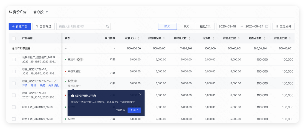Image resolution: width=305 pixels, height=129 pixels.
Task: Open the calendar icon in date range
Action: [267, 26]
